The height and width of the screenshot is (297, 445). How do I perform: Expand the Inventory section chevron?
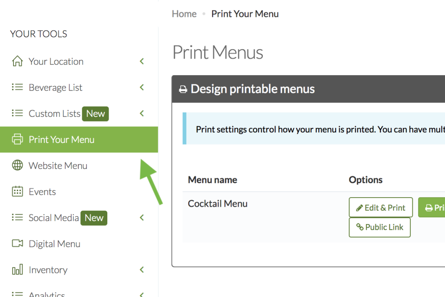click(142, 270)
